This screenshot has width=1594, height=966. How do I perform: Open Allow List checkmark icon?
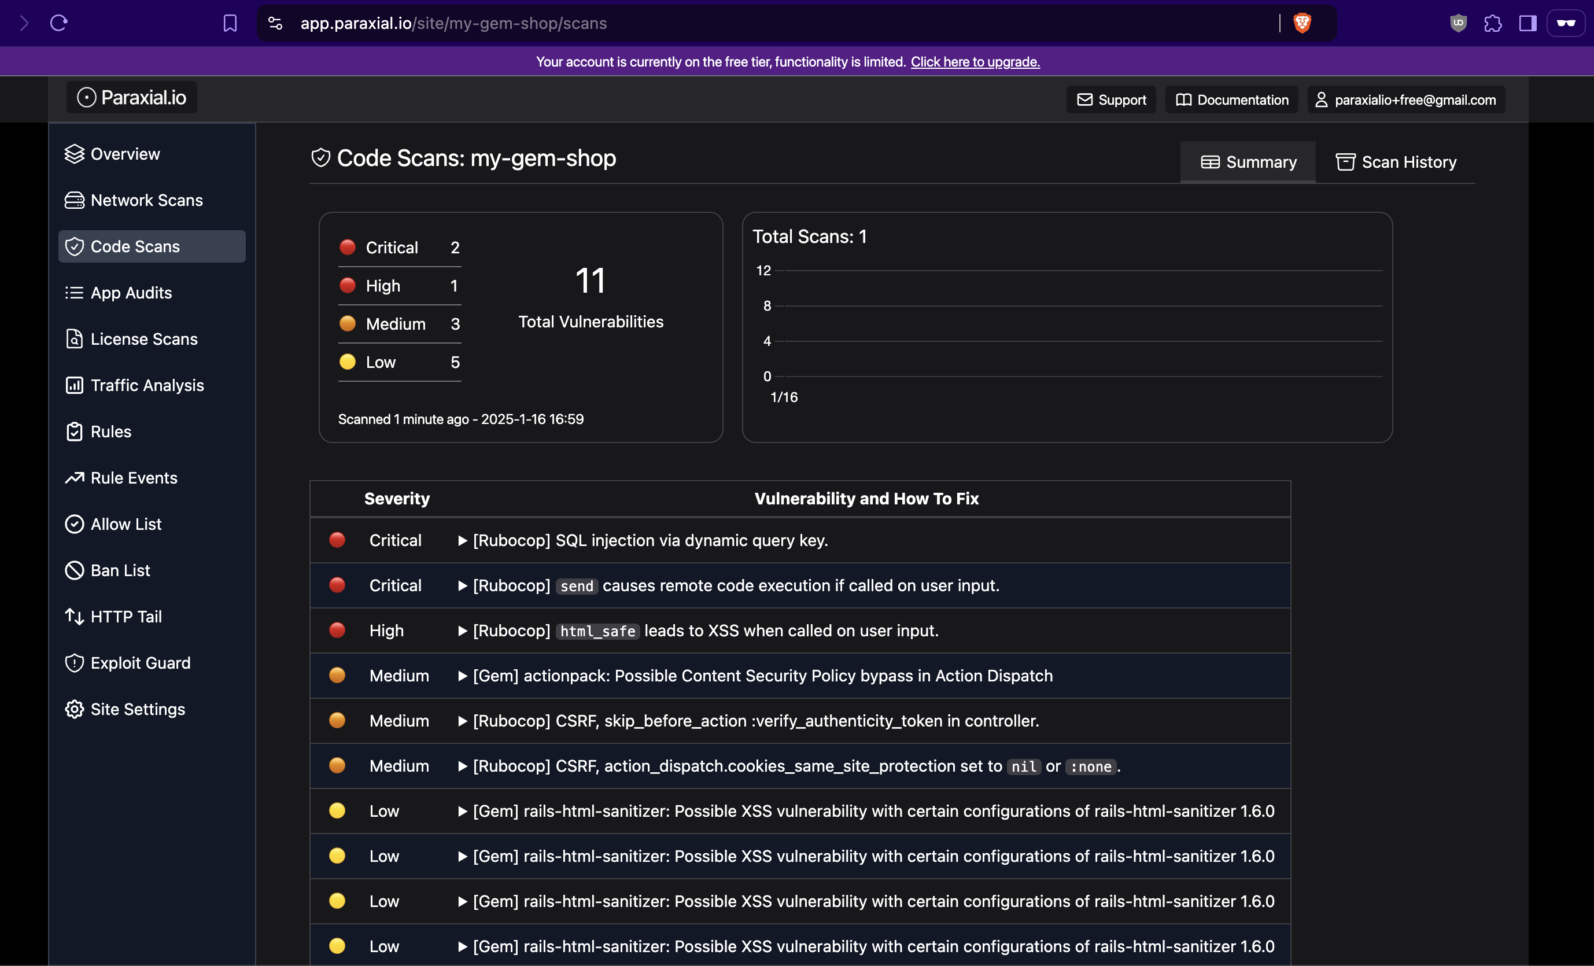pos(75,524)
